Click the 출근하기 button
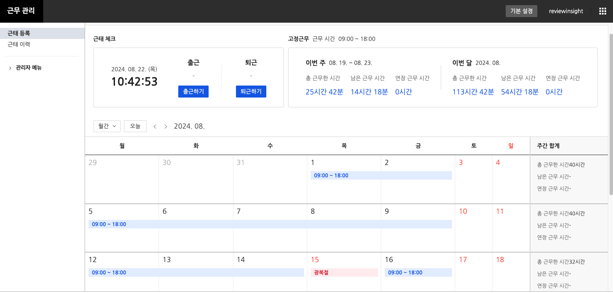This screenshot has height=293, width=613. tap(193, 92)
